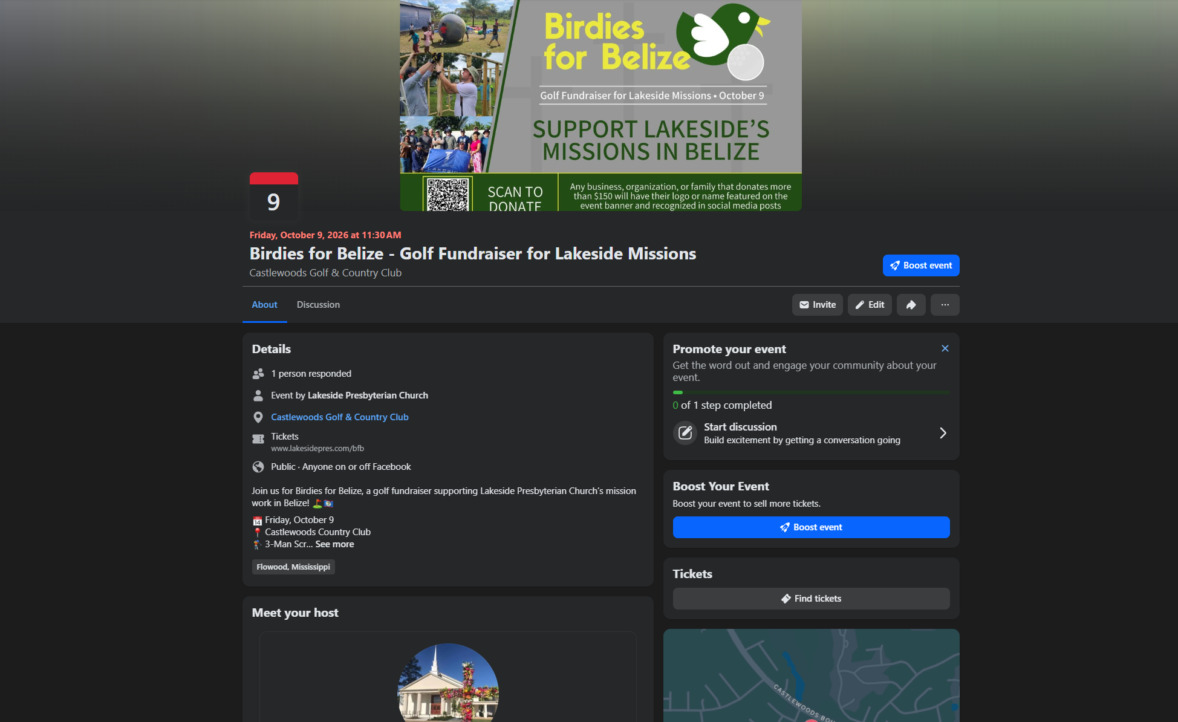Expand the Start discussion step chevron
The height and width of the screenshot is (722, 1178).
[x=943, y=433]
